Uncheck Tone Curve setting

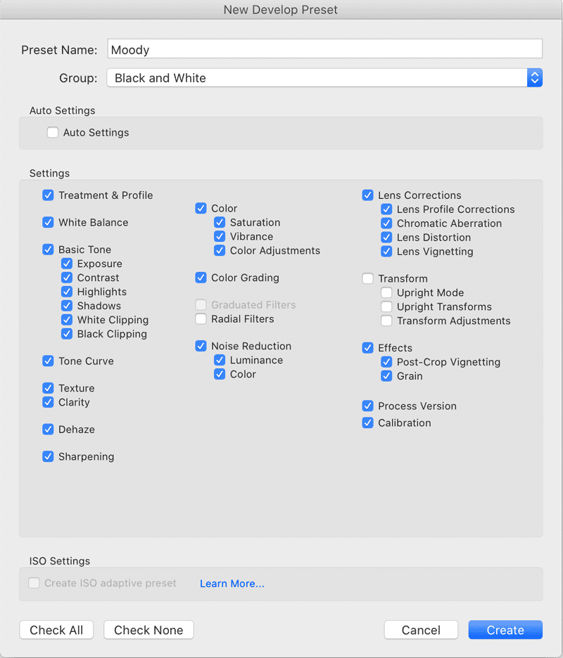click(x=48, y=361)
